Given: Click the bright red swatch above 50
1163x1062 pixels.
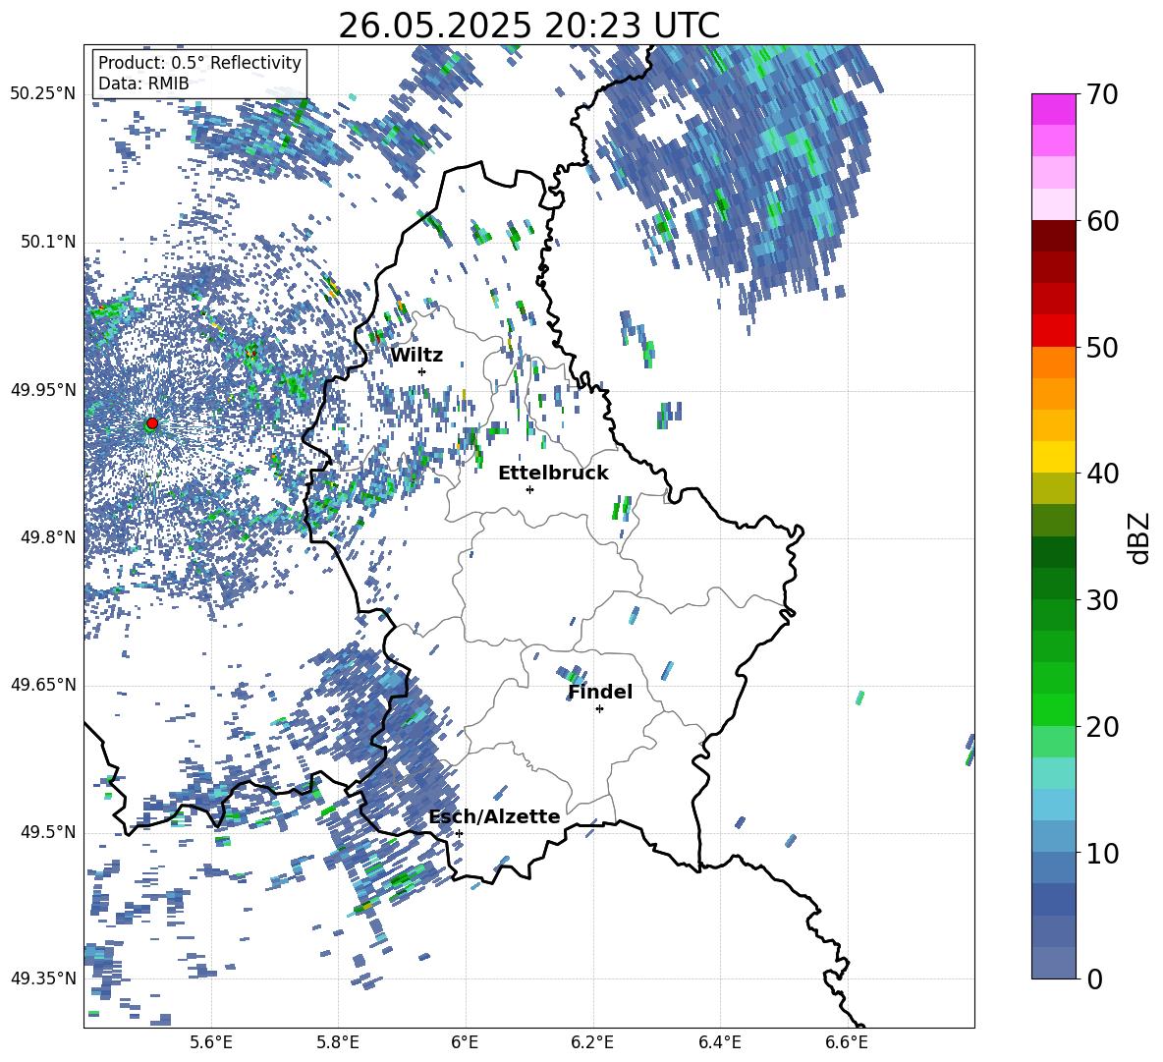Looking at the screenshot, I should click(x=1053, y=331).
